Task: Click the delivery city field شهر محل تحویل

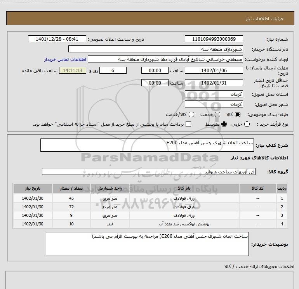Action: click(x=214, y=104)
